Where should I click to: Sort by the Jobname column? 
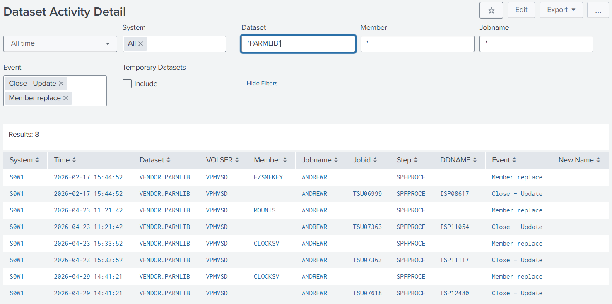[320, 160]
